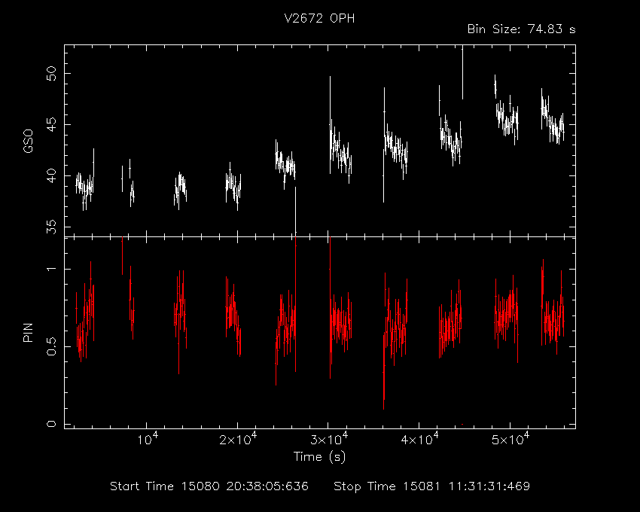Click the 'Start Time 15080 20:38:05:636' text
640x512 pixels.
[x=209, y=486]
